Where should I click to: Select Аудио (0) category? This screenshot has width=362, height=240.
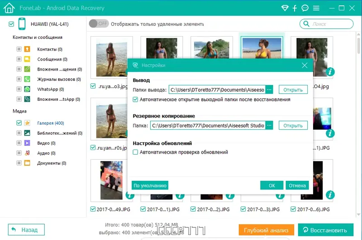46,153
